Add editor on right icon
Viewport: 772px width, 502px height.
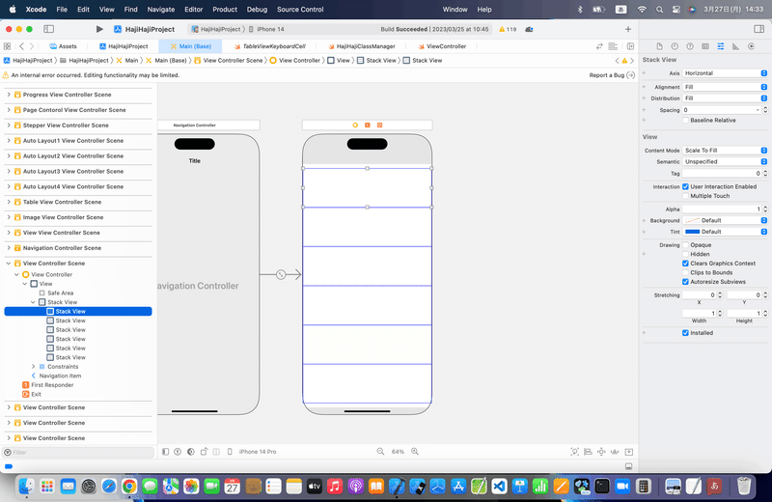point(630,46)
